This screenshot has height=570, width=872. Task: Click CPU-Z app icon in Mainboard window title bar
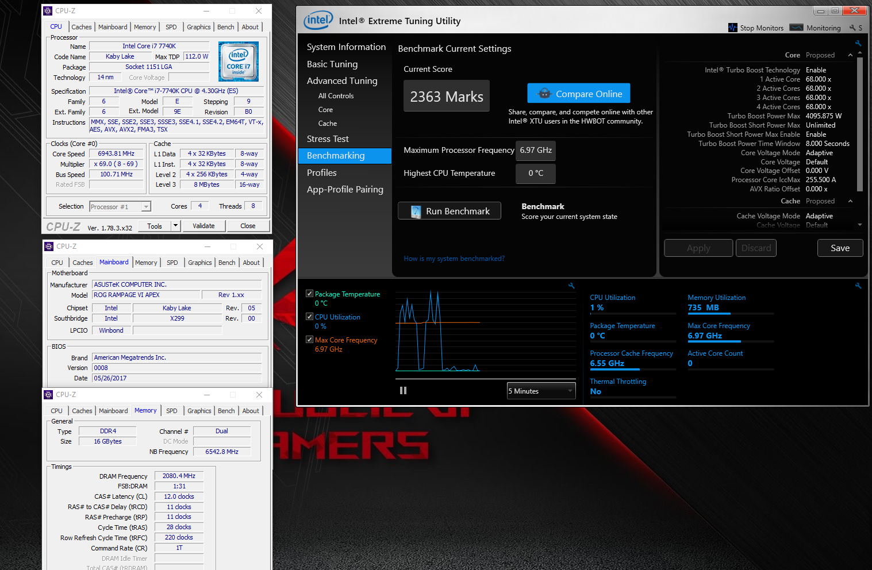(x=49, y=247)
